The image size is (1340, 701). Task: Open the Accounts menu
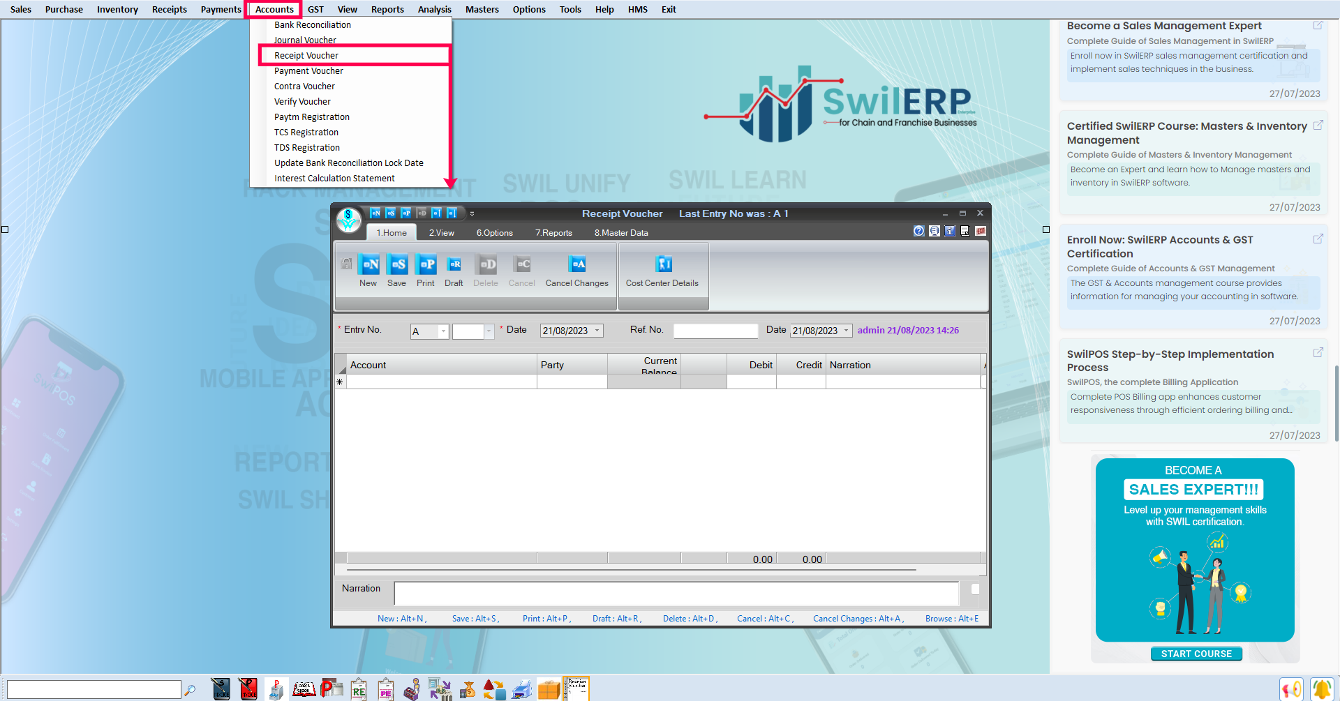pos(274,9)
